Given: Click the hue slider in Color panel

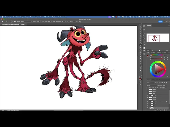Looking at the screenshot, I should pos(157,55).
